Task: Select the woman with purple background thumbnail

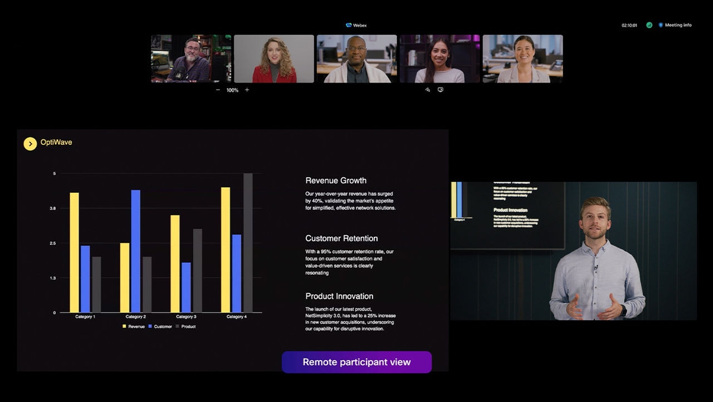Action: pos(439,59)
